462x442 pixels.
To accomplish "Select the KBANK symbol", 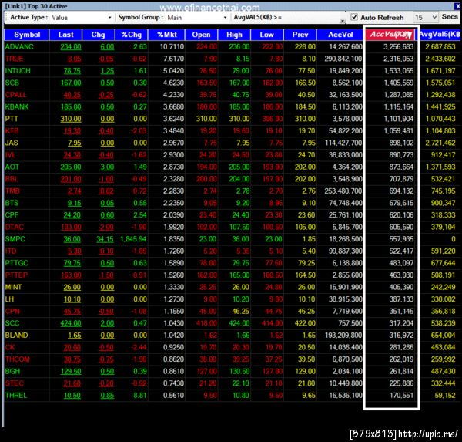I will [17, 107].
